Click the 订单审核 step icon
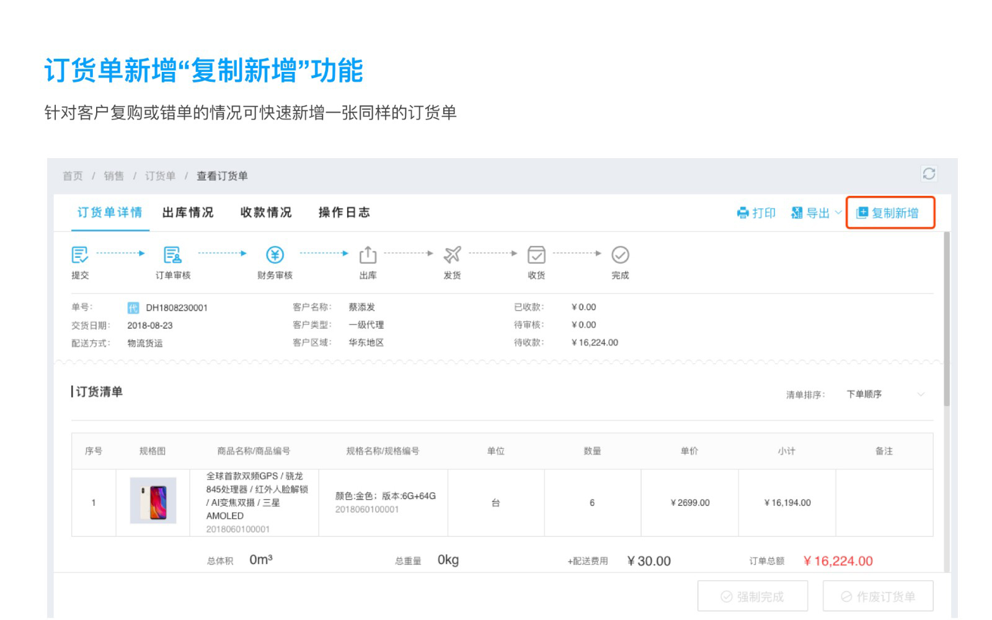Viewport: 992px width, 620px height. click(x=172, y=255)
